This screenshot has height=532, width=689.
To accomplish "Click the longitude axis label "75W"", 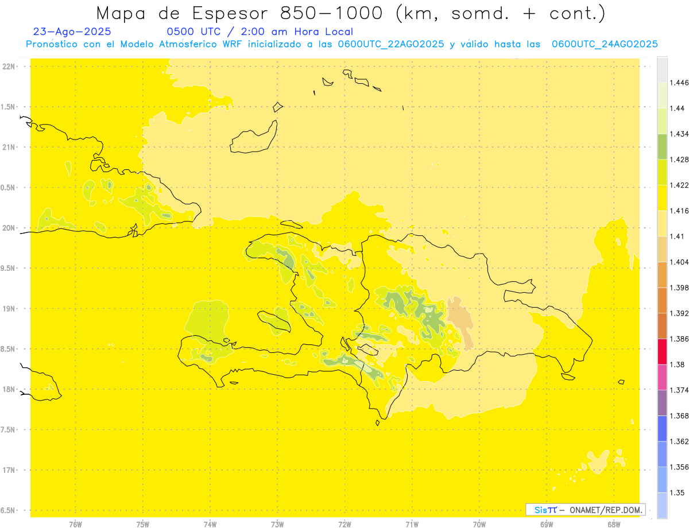I will (x=143, y=524).
